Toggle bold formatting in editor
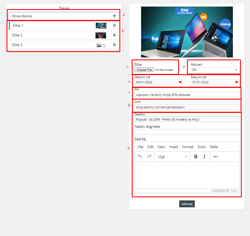This screenshot has width=250, height=236. click(x=196, y=157)
